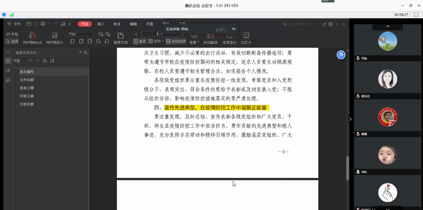Expand the 查看文档书签 panel dropdown
423x210 pixels.
point(38,53)
